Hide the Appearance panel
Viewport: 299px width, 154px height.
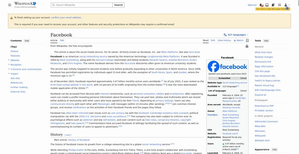(x=274, y=150)
